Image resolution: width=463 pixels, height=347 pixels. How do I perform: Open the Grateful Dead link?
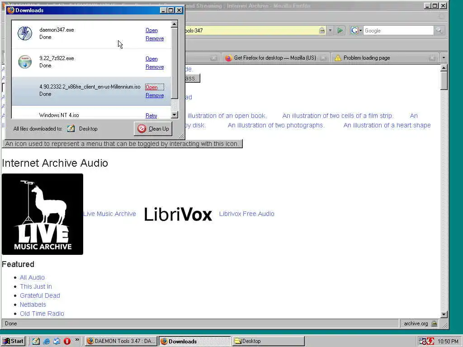(40, 295)
